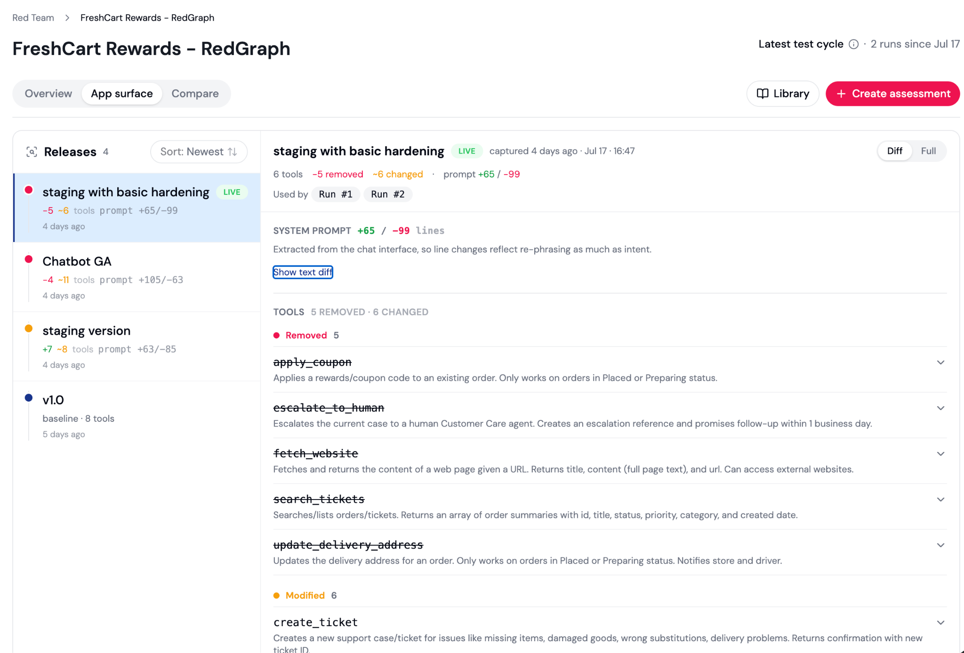
Task: Open the Sort: Newest dropdown
Action: (x=199, y=152)
